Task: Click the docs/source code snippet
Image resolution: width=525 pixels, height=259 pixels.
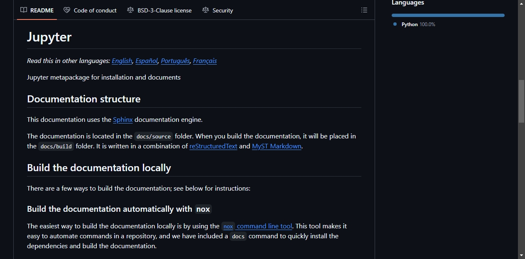Action: point(154,136)
